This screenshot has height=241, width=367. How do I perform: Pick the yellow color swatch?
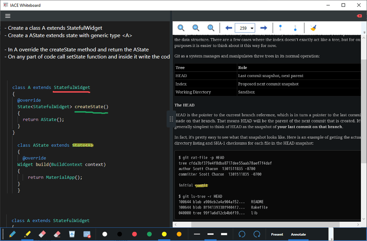coord(164,234)
